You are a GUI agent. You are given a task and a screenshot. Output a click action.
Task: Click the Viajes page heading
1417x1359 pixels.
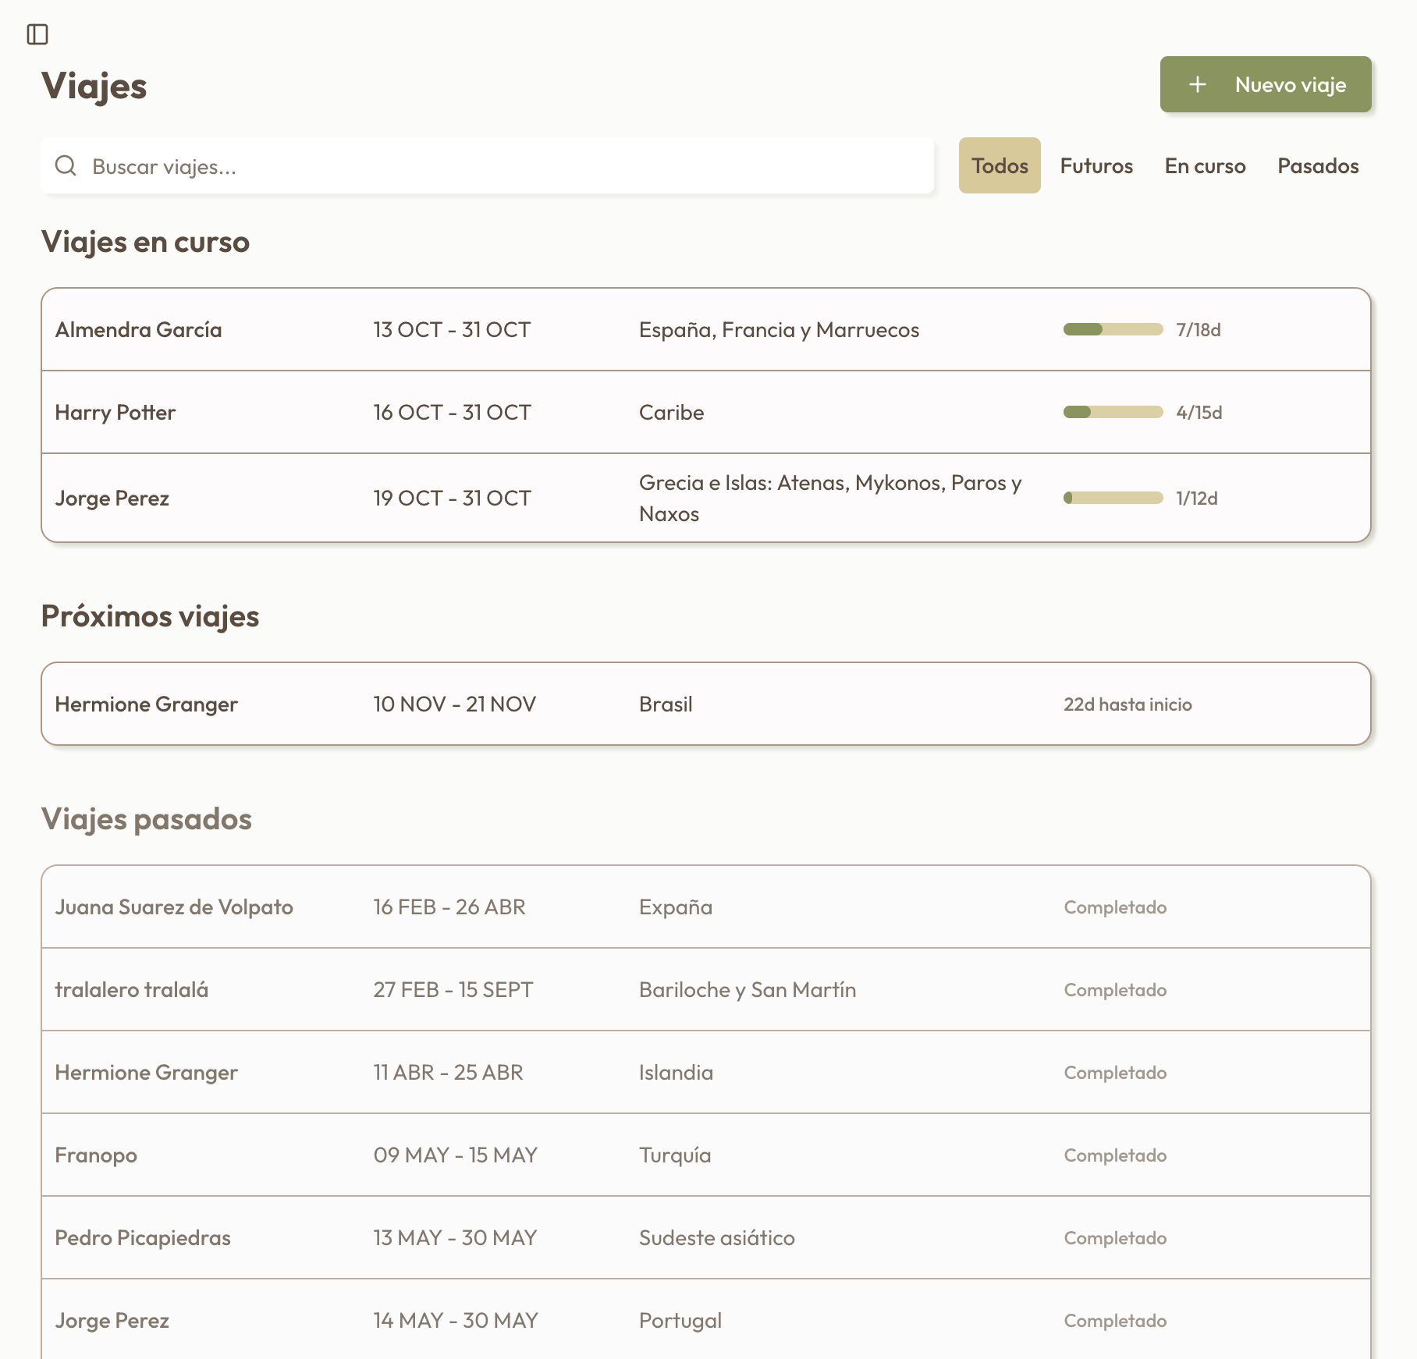pyautogui.click(x=93, y=86)
